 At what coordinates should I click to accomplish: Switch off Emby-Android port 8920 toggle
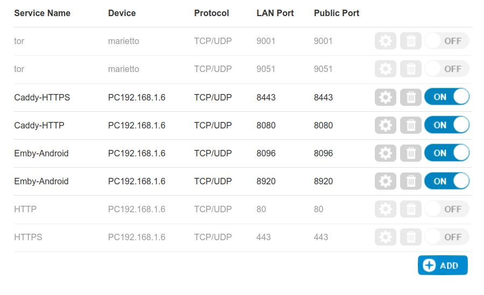447,181
